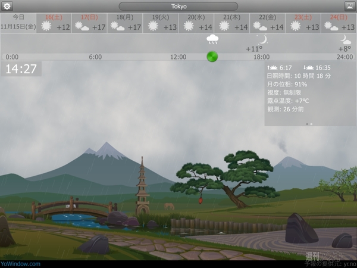The width and height of the screenshot is (357, 268).
Task: Open the YoWindow.com link
Action: [20, 264]
